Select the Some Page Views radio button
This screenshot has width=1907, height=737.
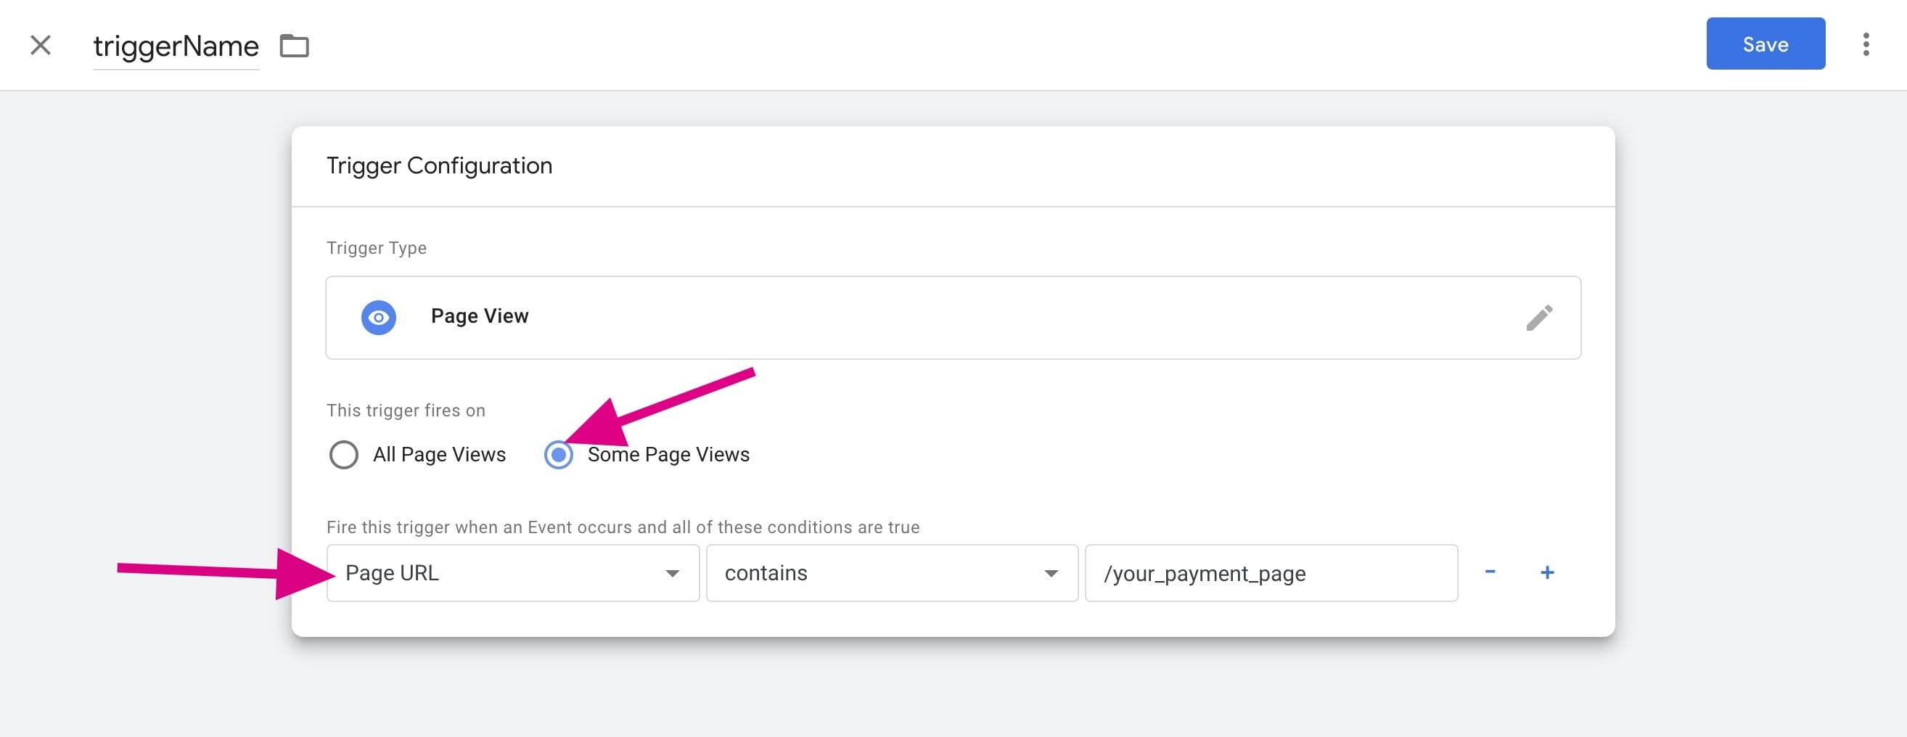[558, 454]
